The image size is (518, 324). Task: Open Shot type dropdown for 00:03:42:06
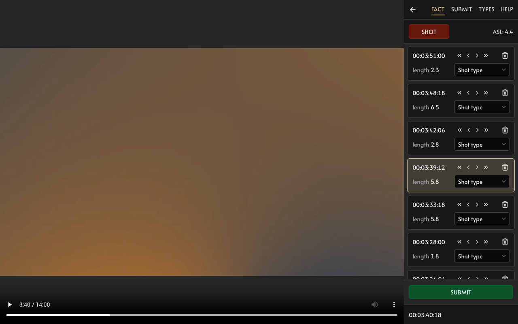[482, 145]
